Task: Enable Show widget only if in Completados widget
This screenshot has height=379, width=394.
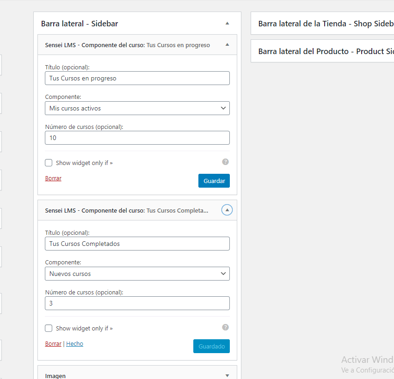Action: pos(49,328)
